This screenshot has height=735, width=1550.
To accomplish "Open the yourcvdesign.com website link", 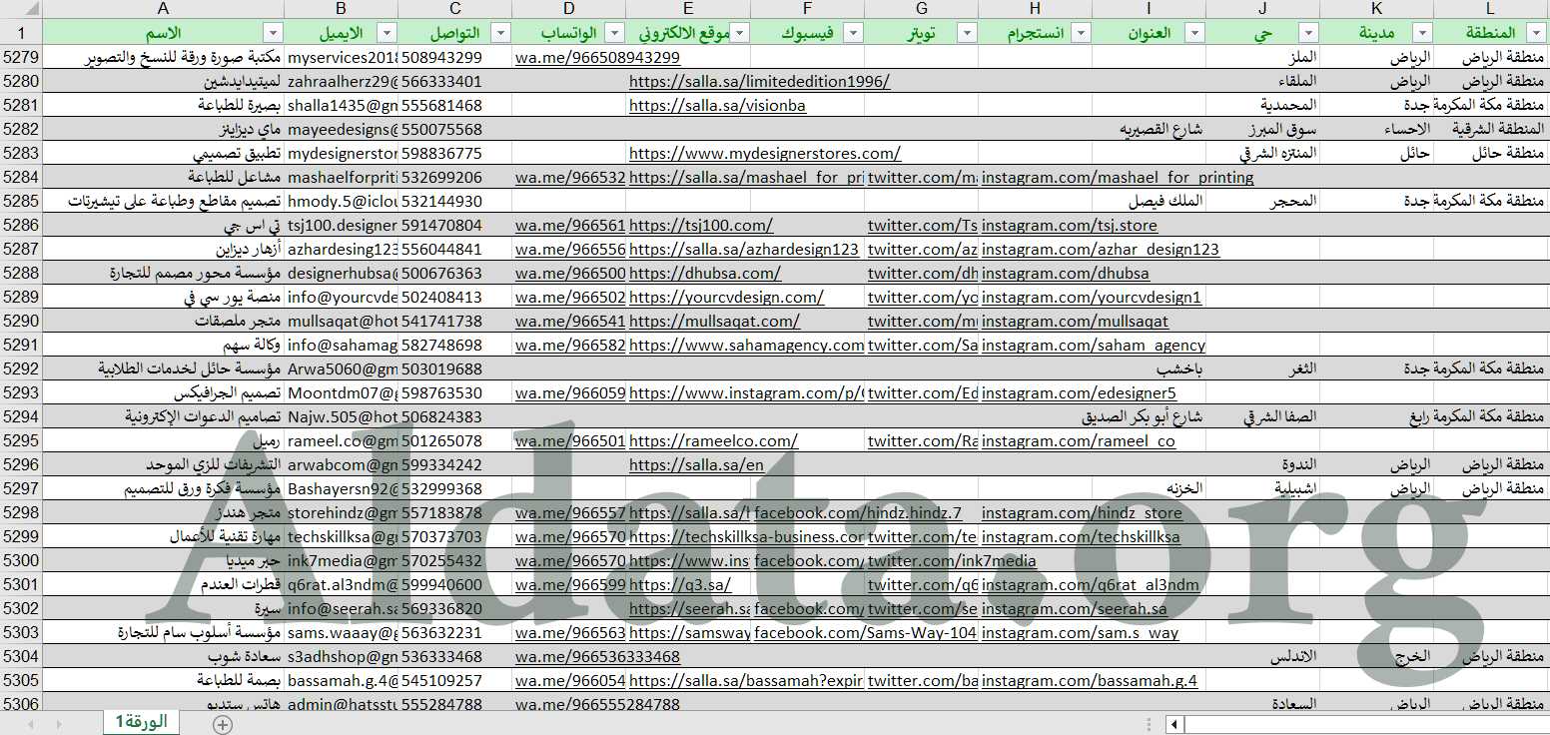I will (726, 298).
